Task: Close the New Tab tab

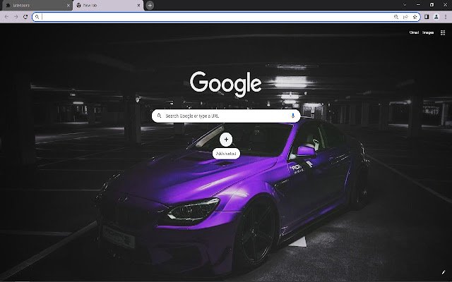Action: [139, 5]
